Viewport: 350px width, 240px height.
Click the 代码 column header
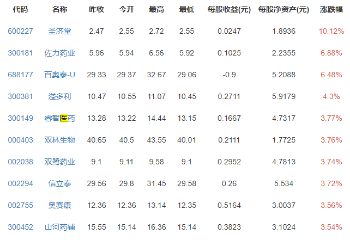(x=20, y=9)
